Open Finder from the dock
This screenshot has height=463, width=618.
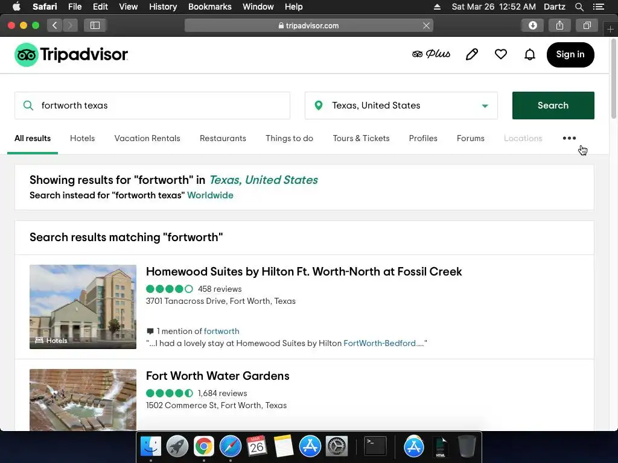(x=151, y=447)
